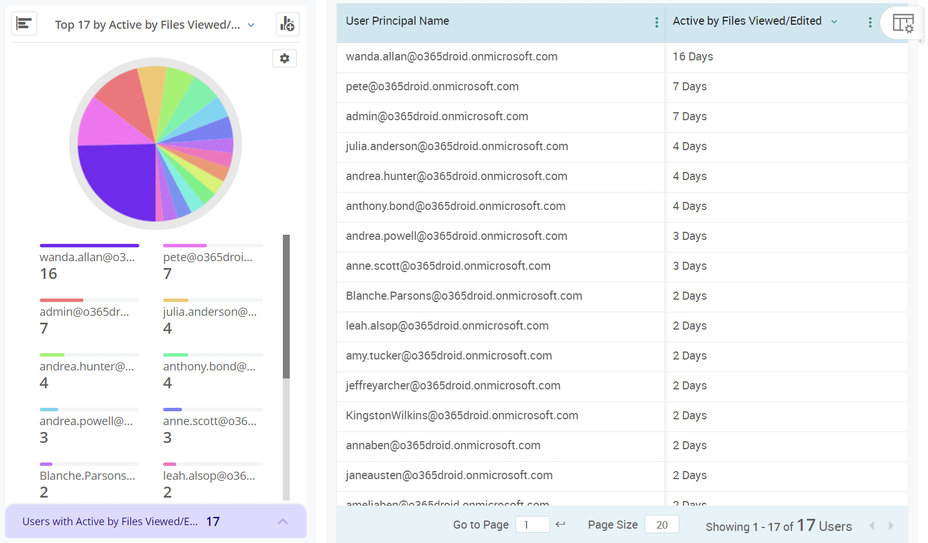This screenshot has width=928, height=543.
Task: Click inside the Go to Page field
Action: coord(532,524)
